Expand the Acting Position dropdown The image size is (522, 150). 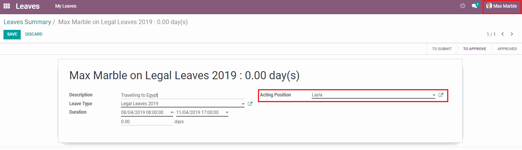tap(434, 95)
